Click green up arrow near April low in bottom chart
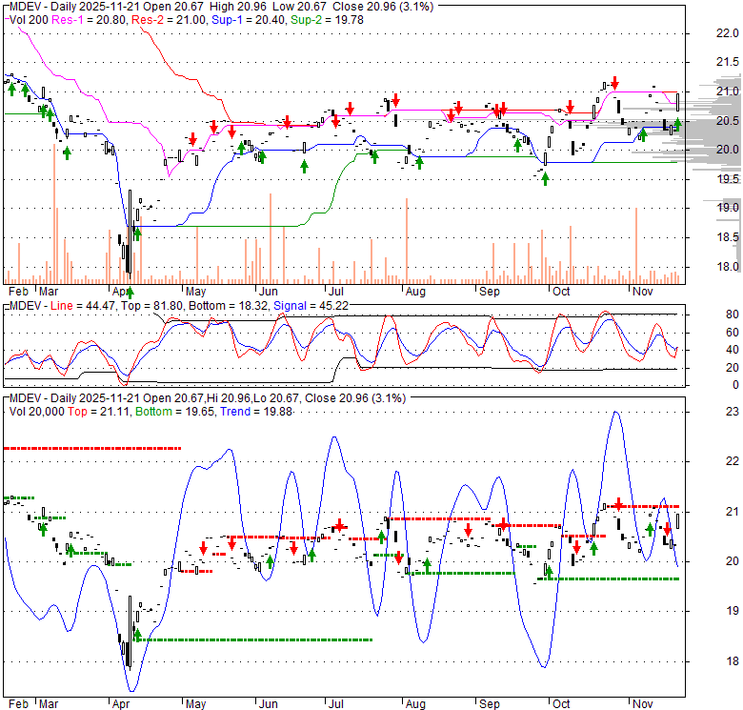The height and width of the screenshot is (710, 743). coord(137,634)
